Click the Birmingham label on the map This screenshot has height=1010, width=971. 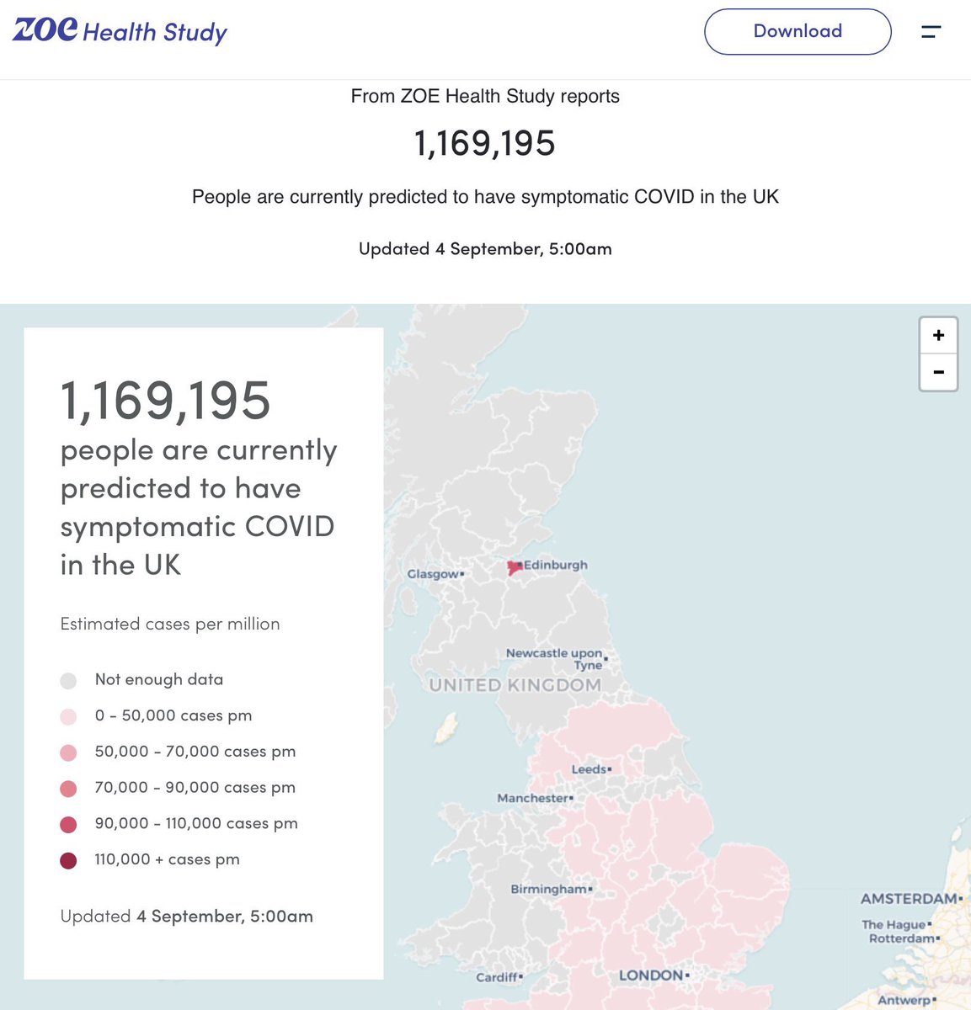point(548,889)
